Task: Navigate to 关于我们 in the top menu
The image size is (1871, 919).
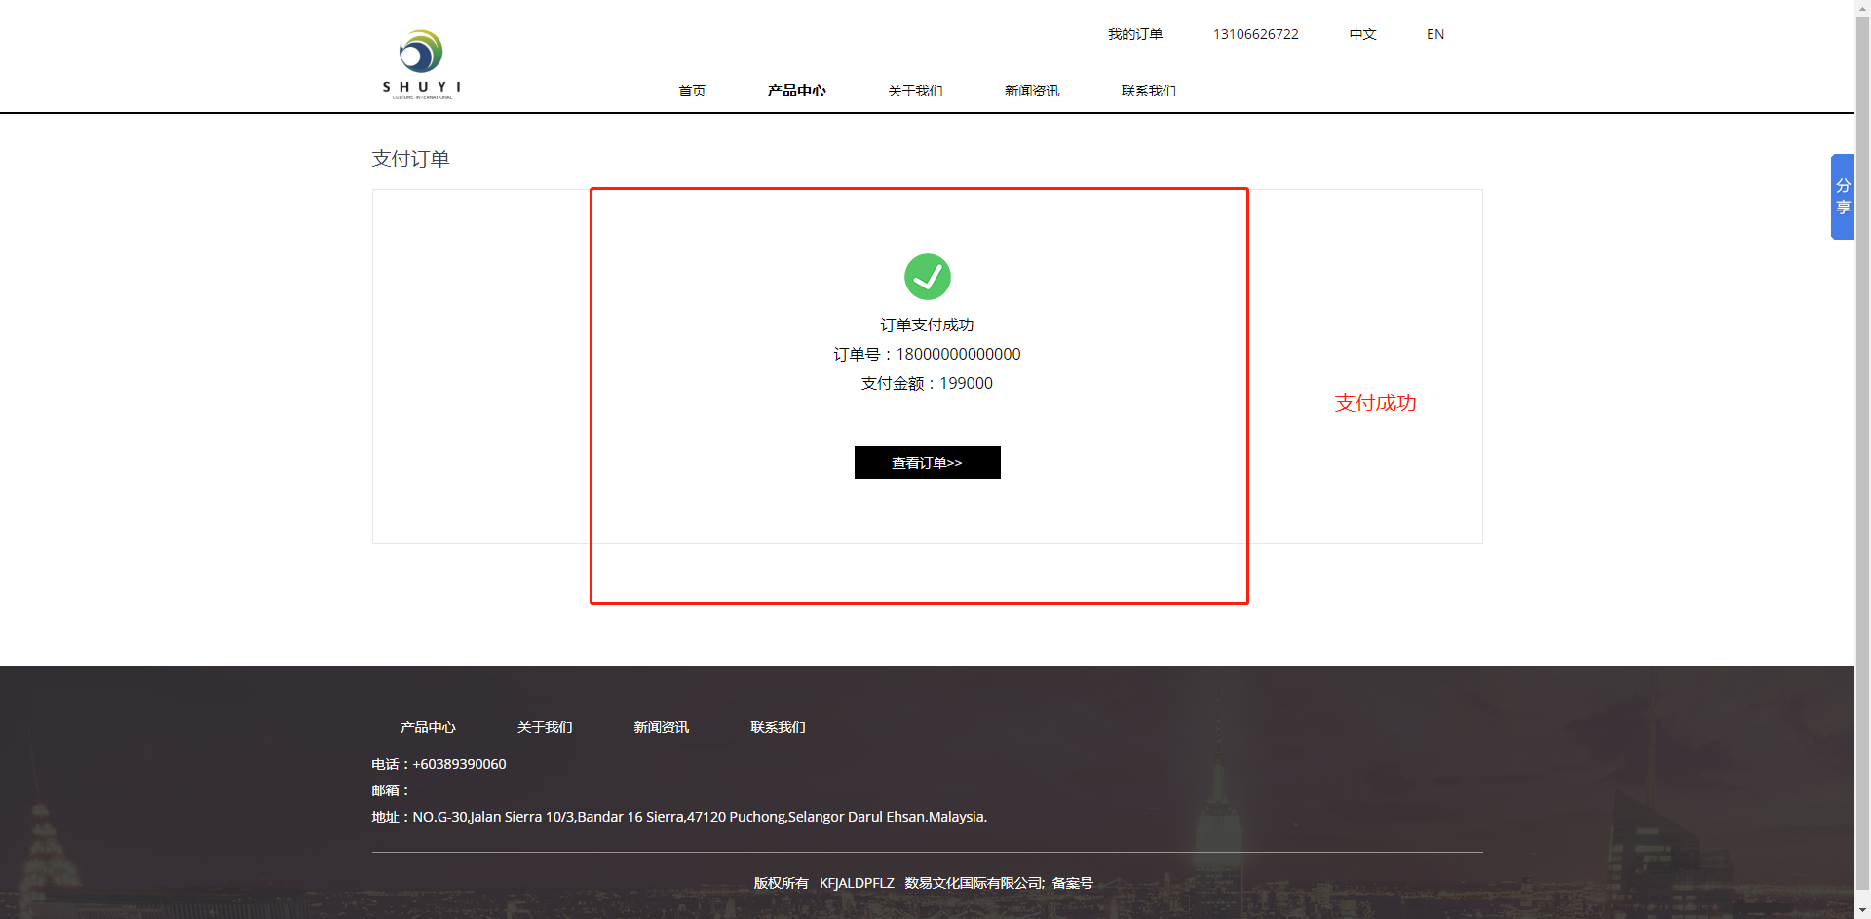Action: click(914, 90)
